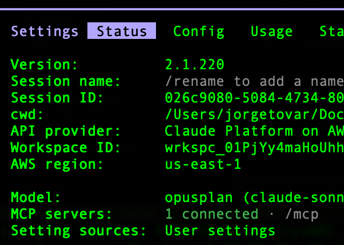Click the wrkspc_01PjYy4maHoUhh workspace value
The image size is (344, 245).
click(x=254, y=148)
